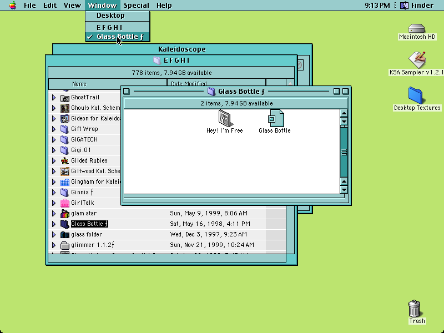444x333 pixels.
Task: Click the close box of Glass Bottle ƒ window
Action: click(x=127, y=92)
